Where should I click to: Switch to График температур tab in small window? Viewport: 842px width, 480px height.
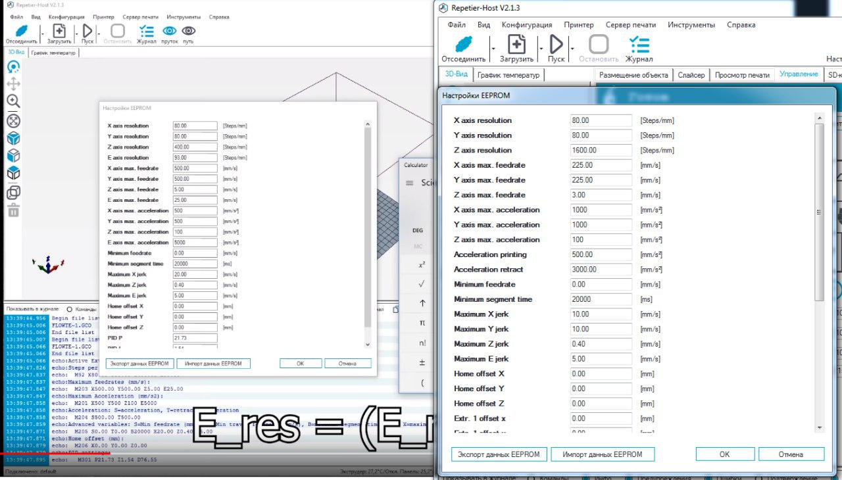(x=53, y=53)
